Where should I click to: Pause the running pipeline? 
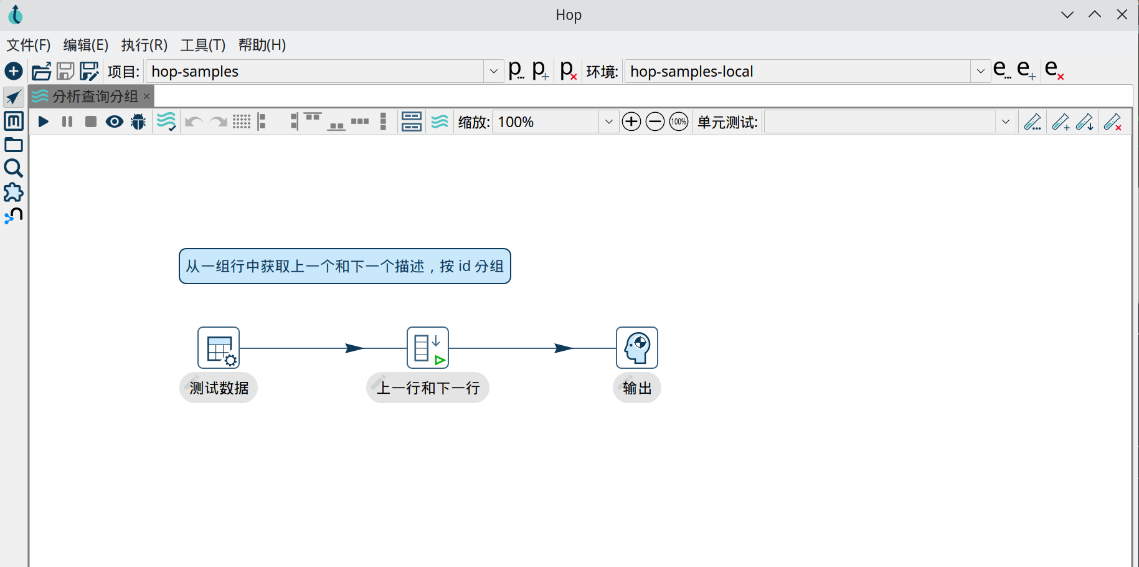[67, 121]
